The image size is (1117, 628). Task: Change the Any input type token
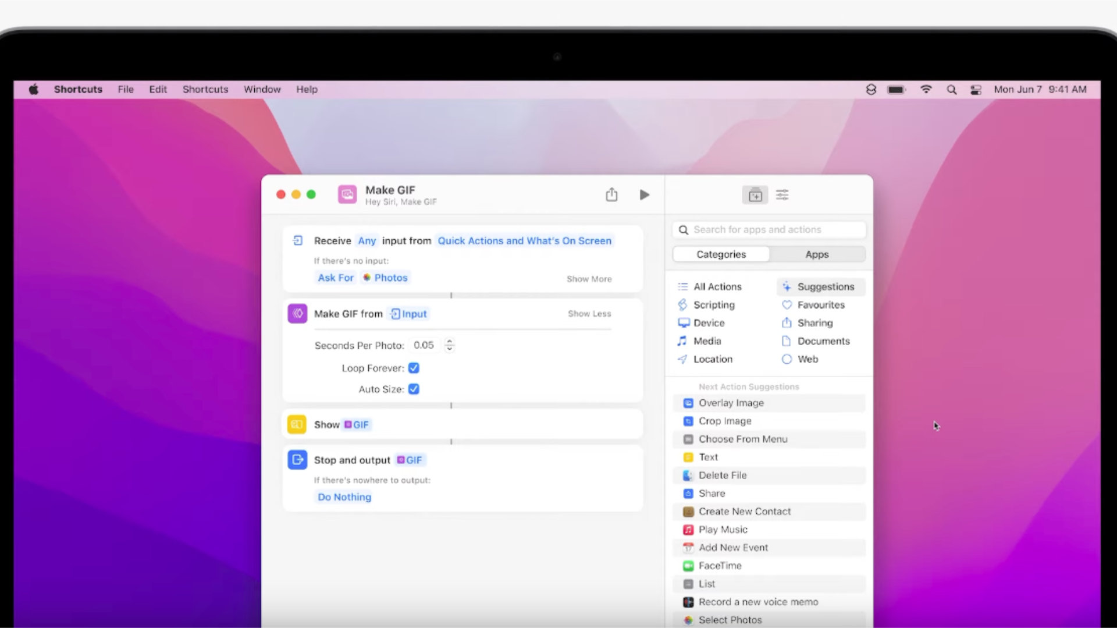coord(367,240)
